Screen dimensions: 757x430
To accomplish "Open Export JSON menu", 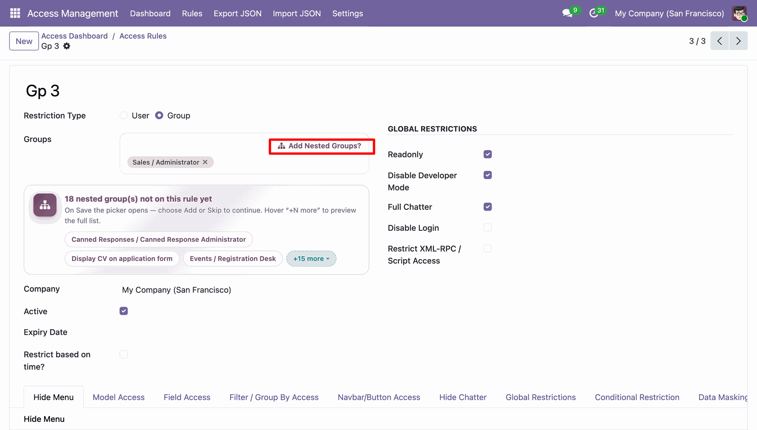I will (x=238, y=13).
